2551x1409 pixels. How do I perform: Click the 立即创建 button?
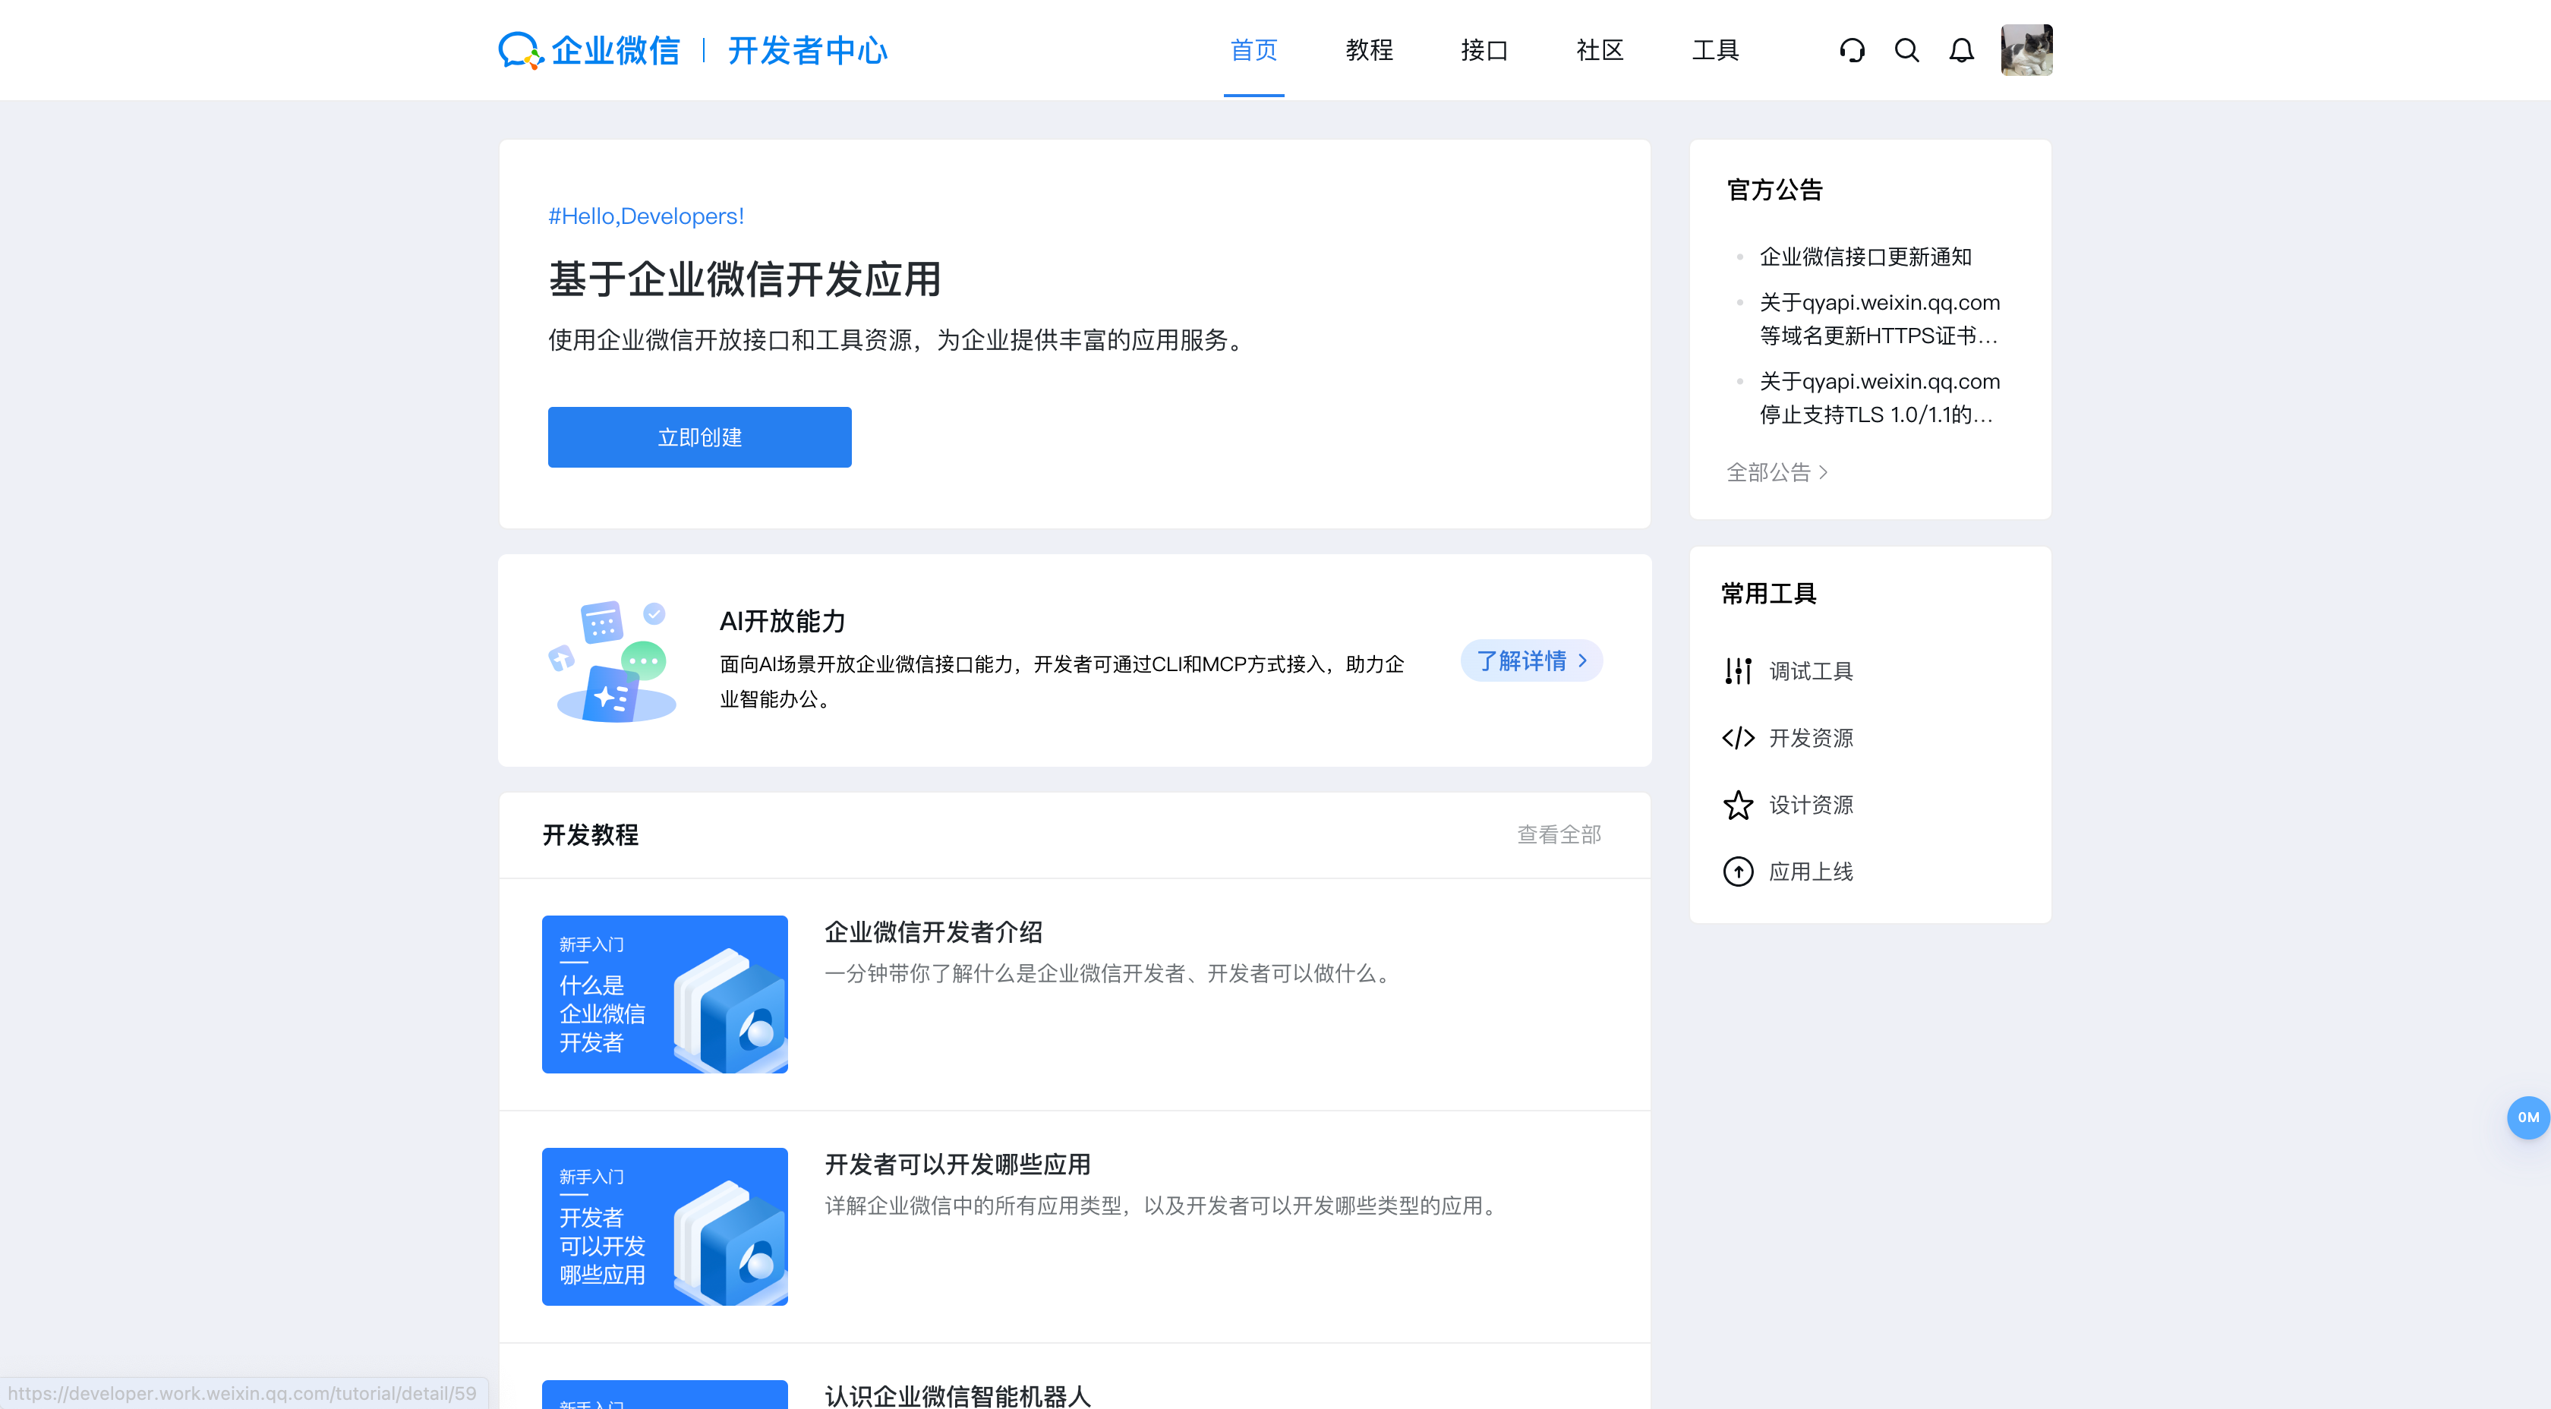tap(699, 437)
